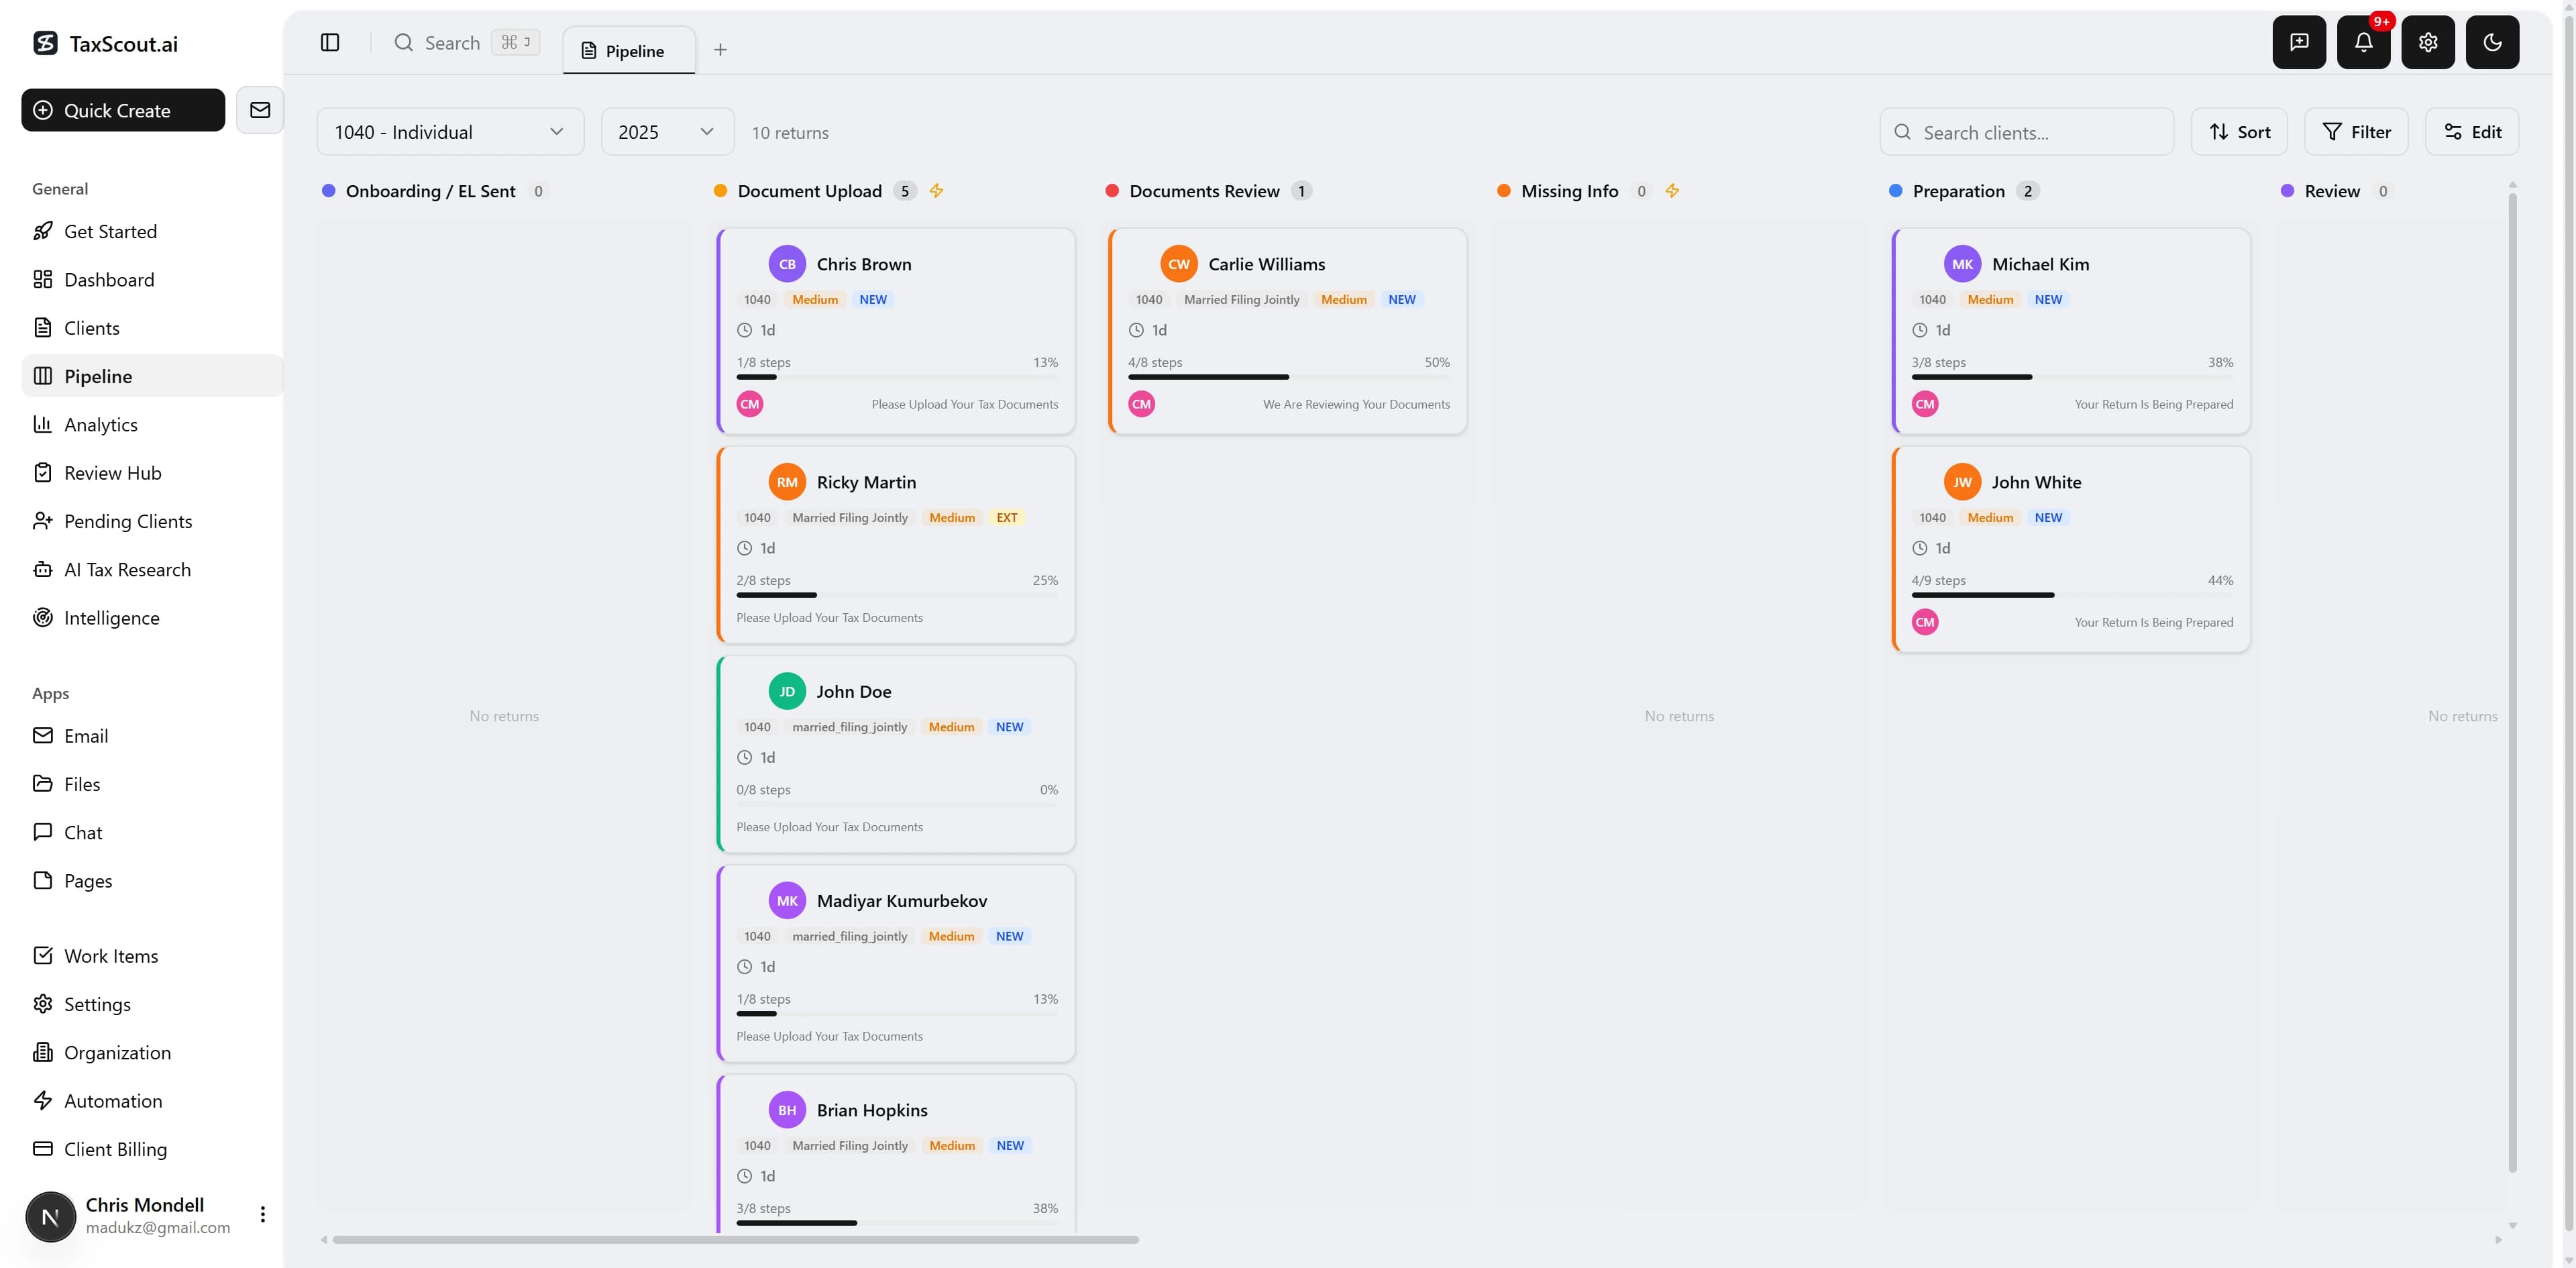Open the 1040 - Individual return type dropdown
This screenshot has width=2576, height=1268.
[x=450, y=132]
